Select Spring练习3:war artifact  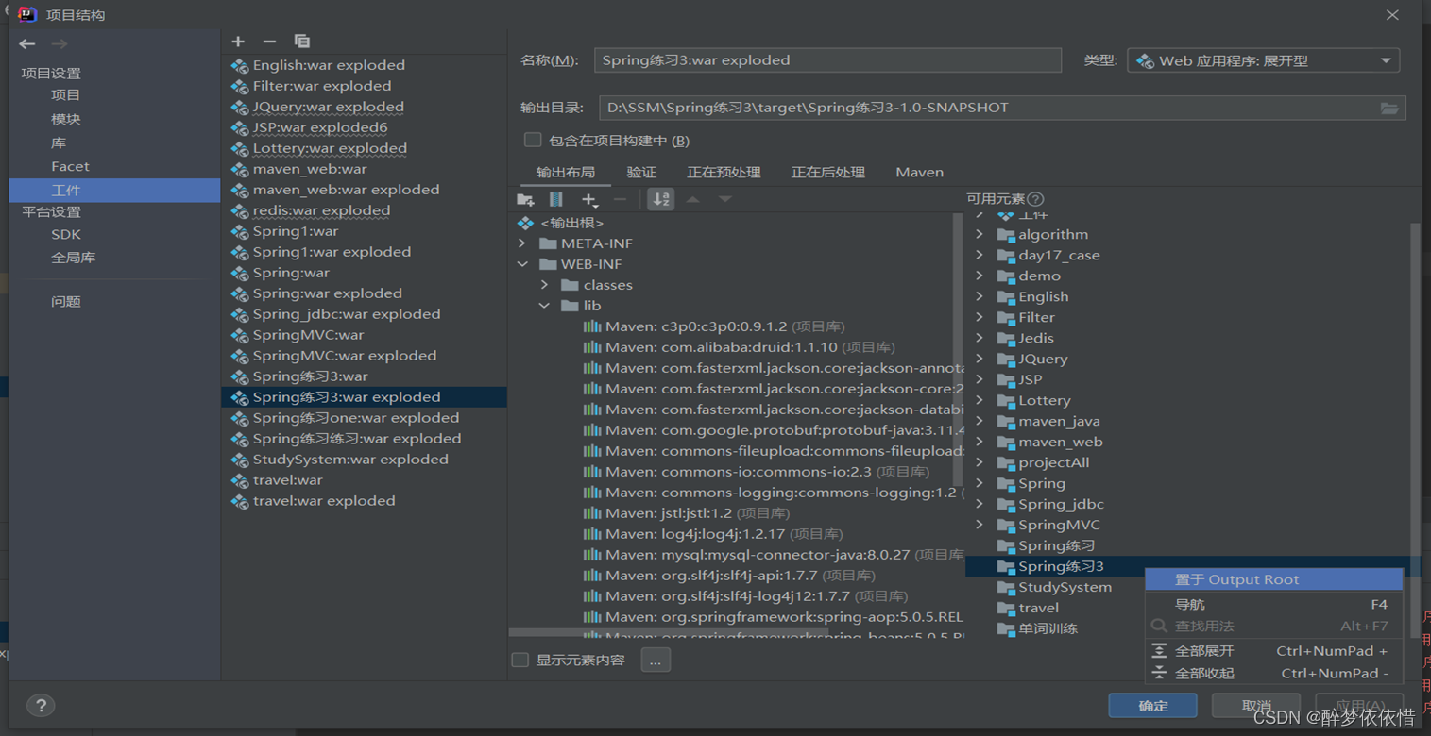tap(365, 376)
